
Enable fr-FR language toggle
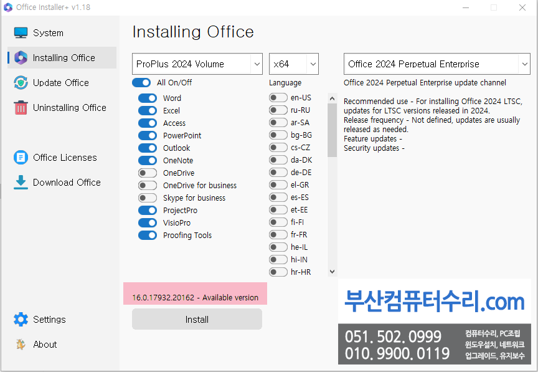[x=278, y=235]
